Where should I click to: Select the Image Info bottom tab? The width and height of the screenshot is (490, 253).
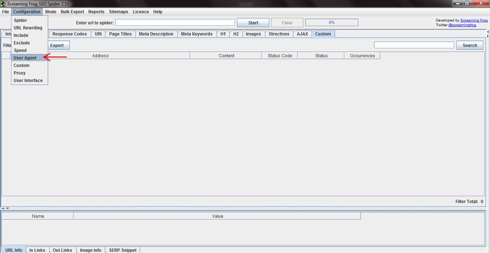pyautogui.click(x=91, y=250)
